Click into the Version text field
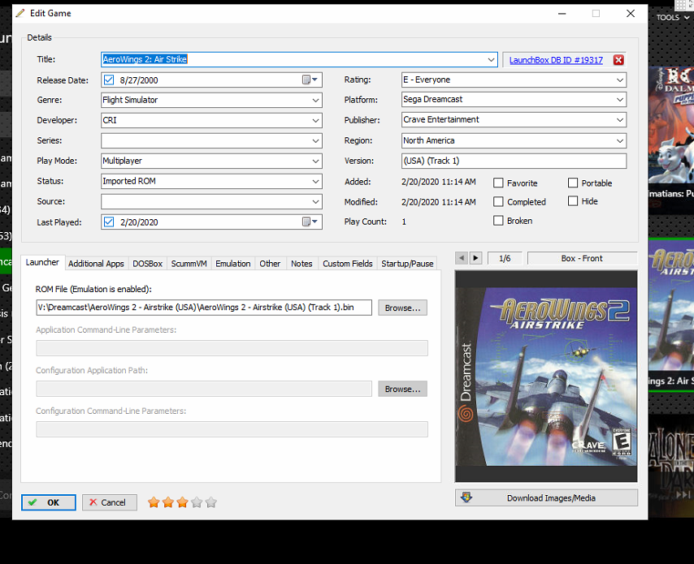694x564 pixels. (x=514, y=161)
